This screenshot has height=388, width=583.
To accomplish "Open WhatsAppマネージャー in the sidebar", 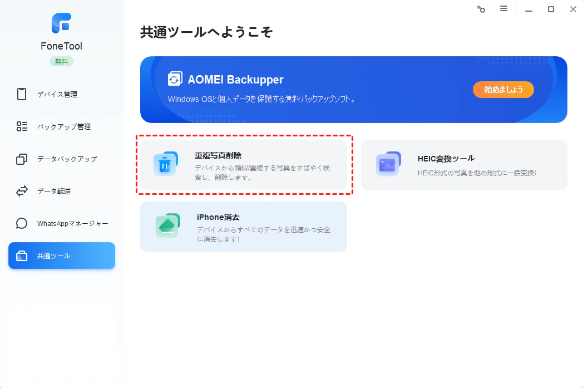I will point(62,223).
